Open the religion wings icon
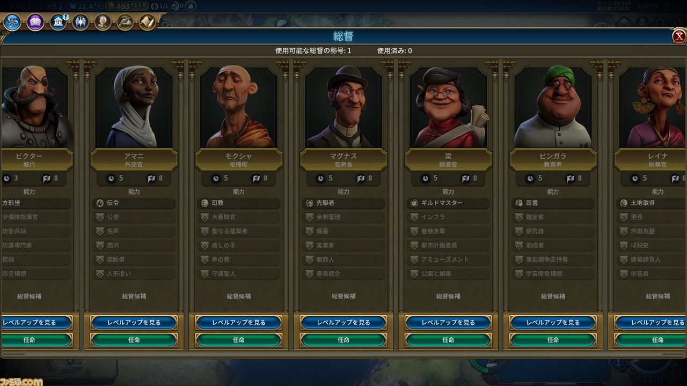 [81, 23]
